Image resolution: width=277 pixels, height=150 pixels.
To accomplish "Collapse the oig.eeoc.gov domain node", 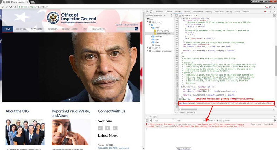I will (x=148, y=22).
